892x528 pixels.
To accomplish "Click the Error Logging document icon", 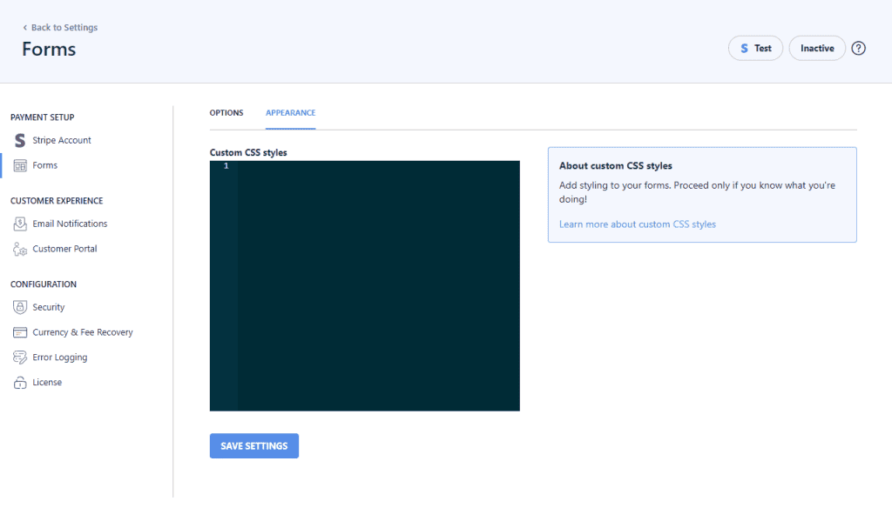I will 19,357.
